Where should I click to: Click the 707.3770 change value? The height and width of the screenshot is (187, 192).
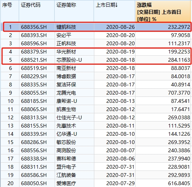point(179,93)
